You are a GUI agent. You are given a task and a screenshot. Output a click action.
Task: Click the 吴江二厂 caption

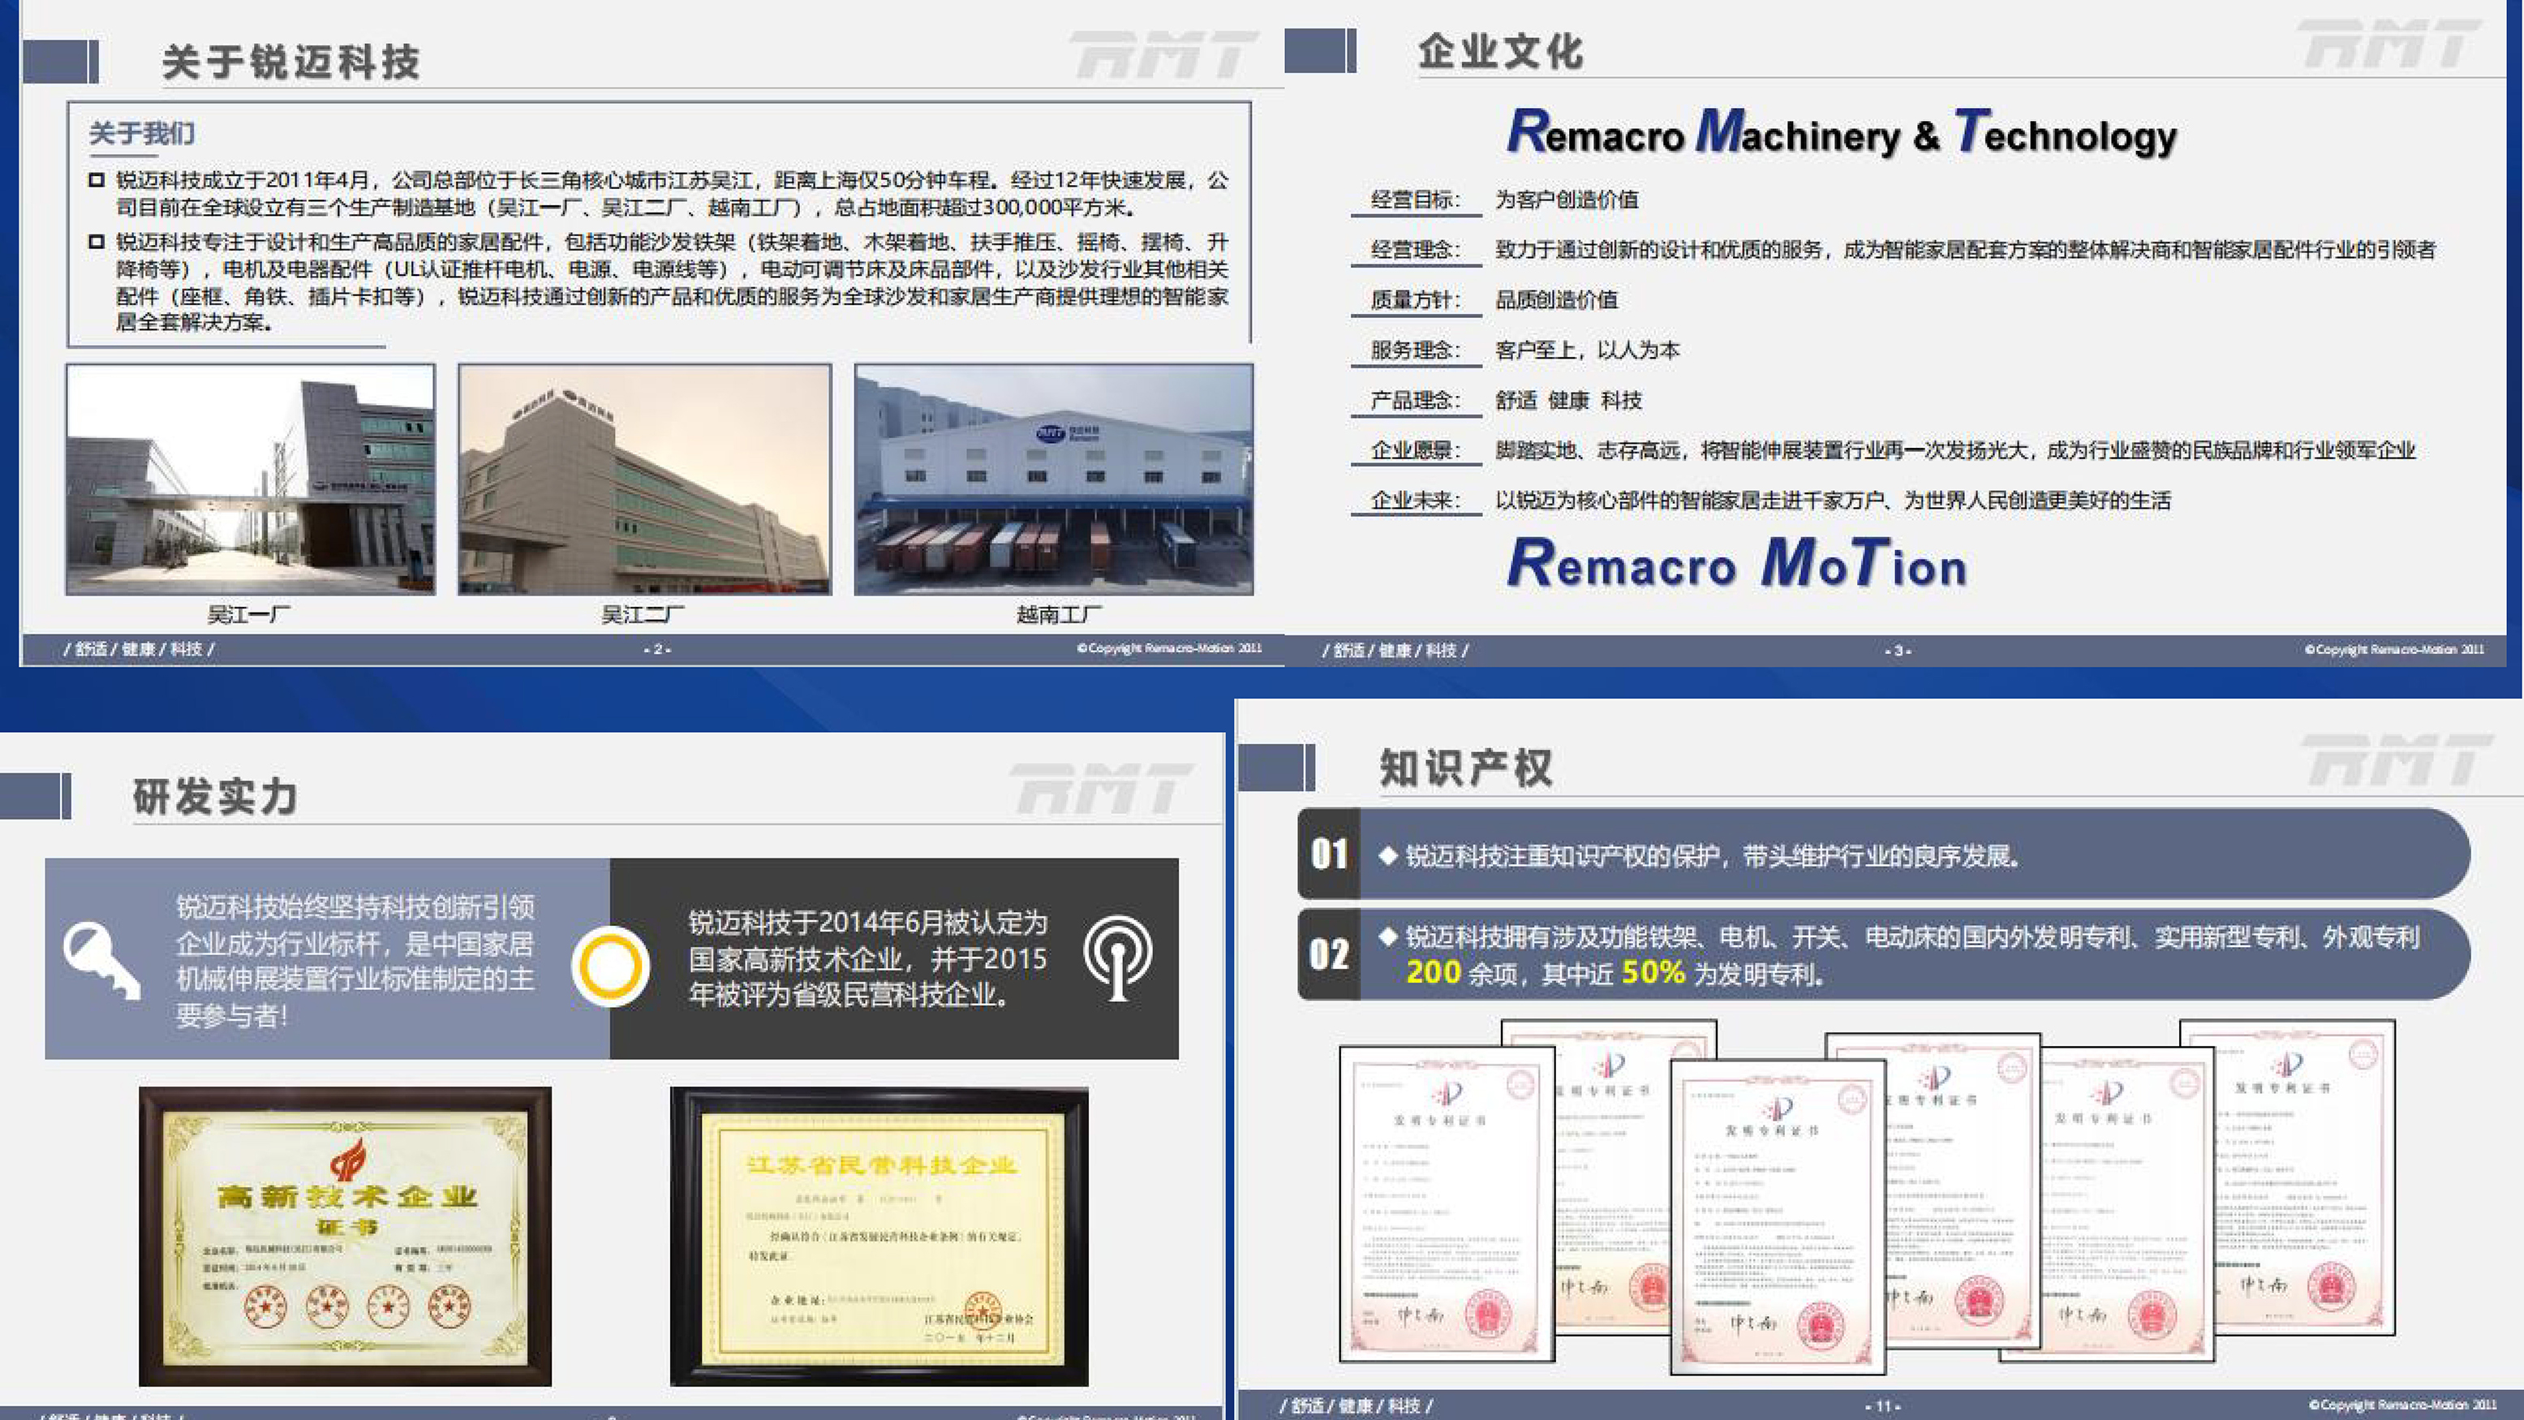(643, 615)
